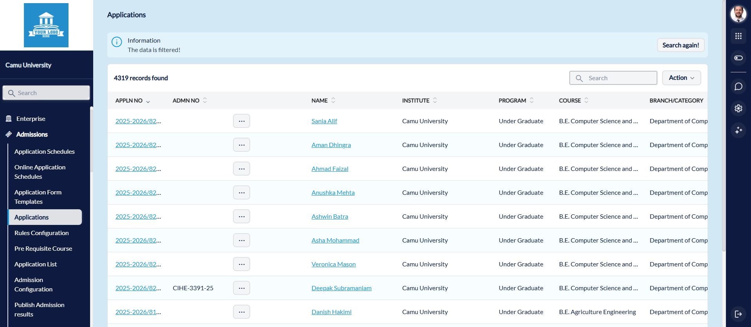Open the row menu for Deepak Subramaniam
The image size is (751, 327).
pyautogui.click(x=241, y=288)
